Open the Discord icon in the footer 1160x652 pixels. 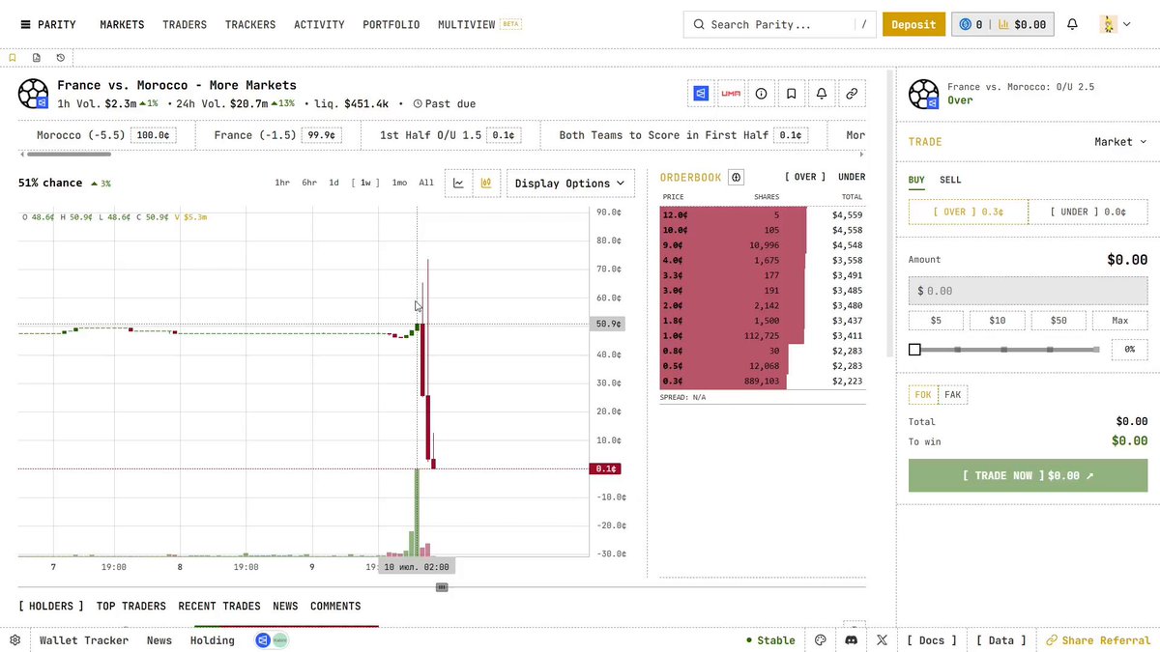(x=851, y=640)
